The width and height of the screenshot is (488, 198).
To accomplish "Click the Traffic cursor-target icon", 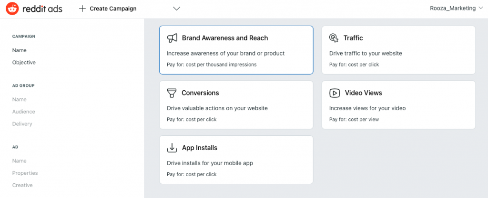I will pos(334,38).
